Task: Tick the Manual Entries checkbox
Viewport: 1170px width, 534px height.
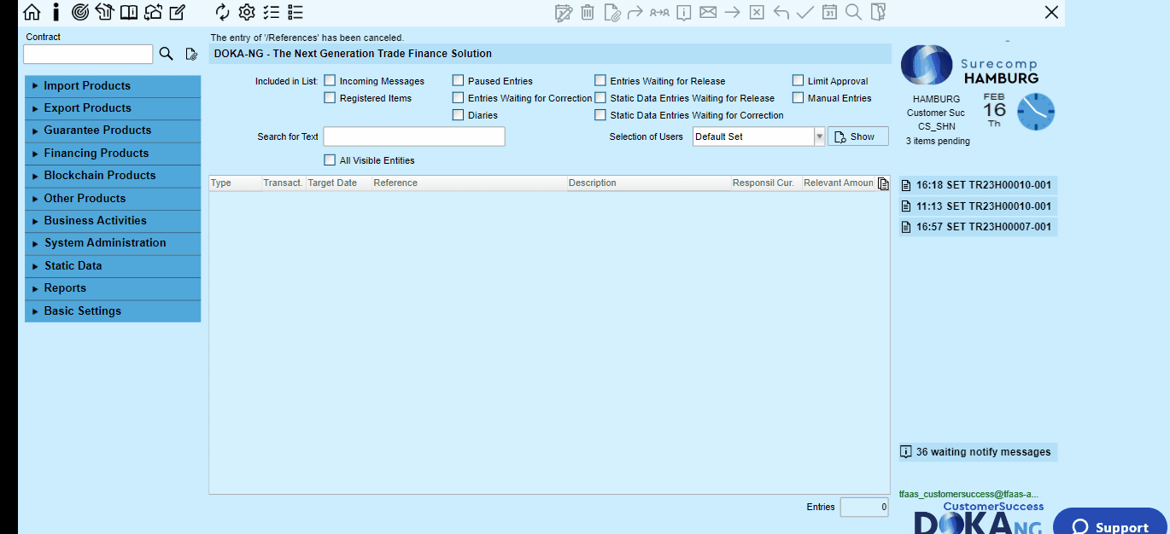Action: (799, 98)
